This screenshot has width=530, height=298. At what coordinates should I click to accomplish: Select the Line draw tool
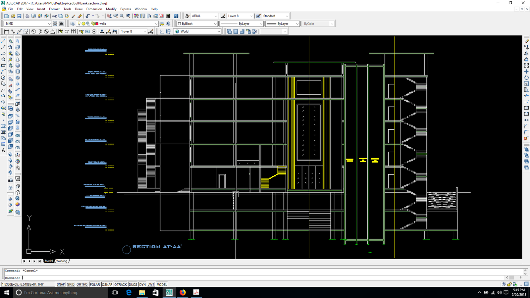pyautogui.click(x=3, y=41)
